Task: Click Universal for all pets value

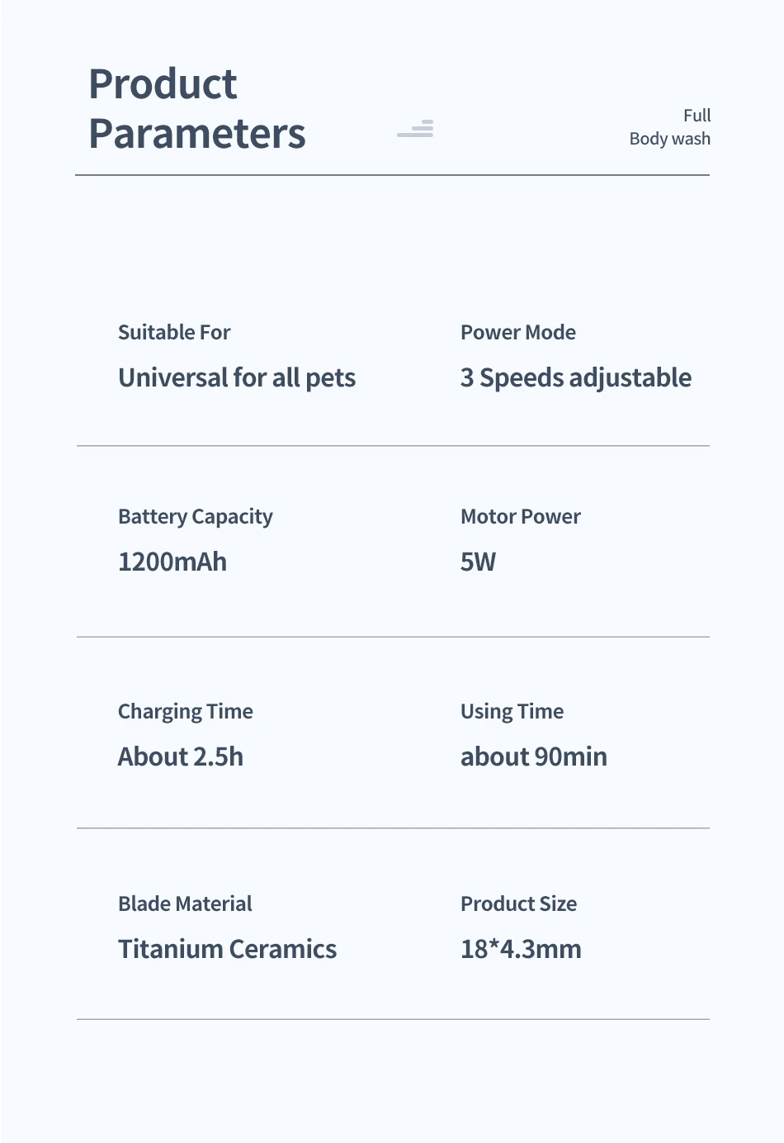Action: pyautogui.click(x=237, y=377)
